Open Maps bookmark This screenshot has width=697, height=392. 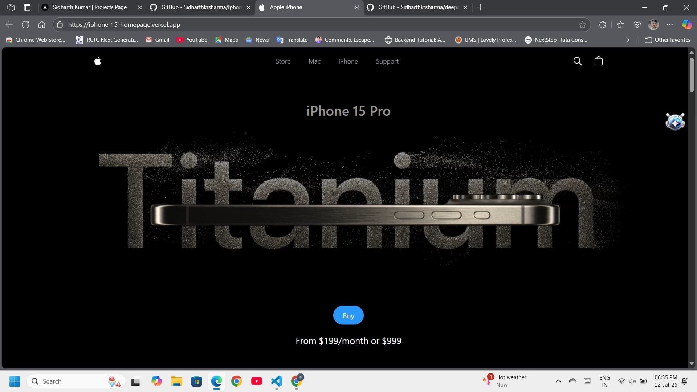click(x=226, y=40)
